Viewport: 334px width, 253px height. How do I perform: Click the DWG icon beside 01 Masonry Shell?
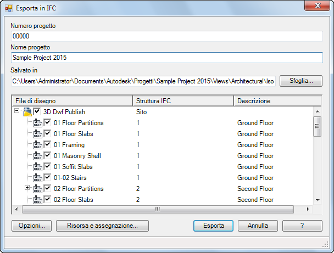[x=38, y=156]
